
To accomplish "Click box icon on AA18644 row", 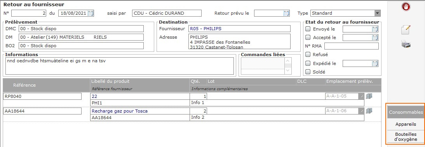I will (369, 111).
